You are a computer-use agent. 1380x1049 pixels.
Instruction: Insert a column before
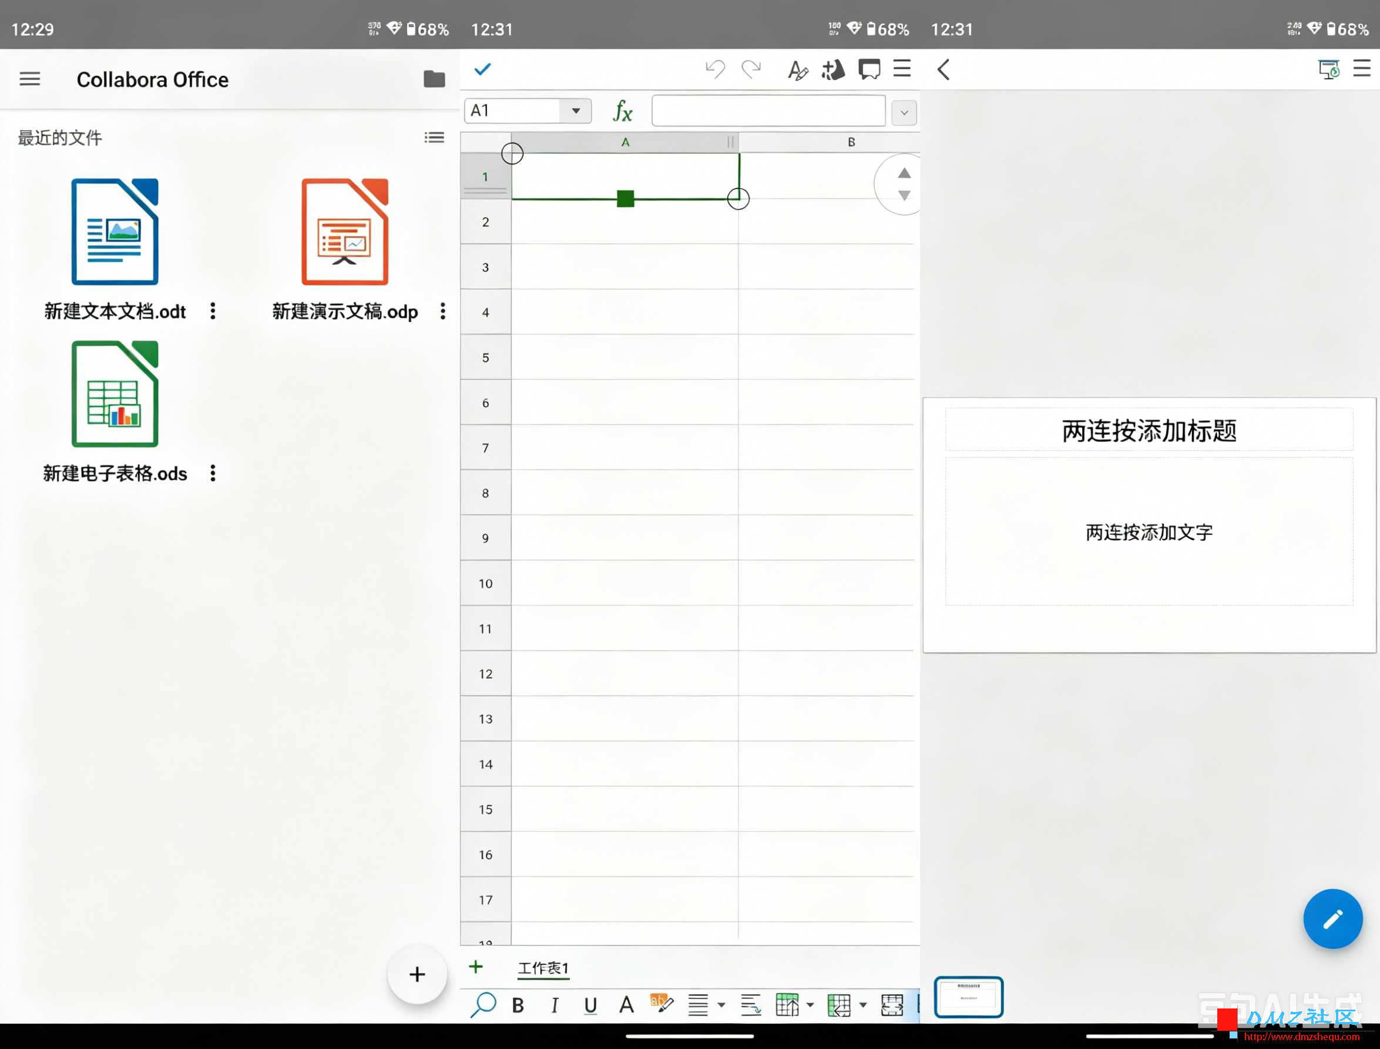click(839, 1006)
